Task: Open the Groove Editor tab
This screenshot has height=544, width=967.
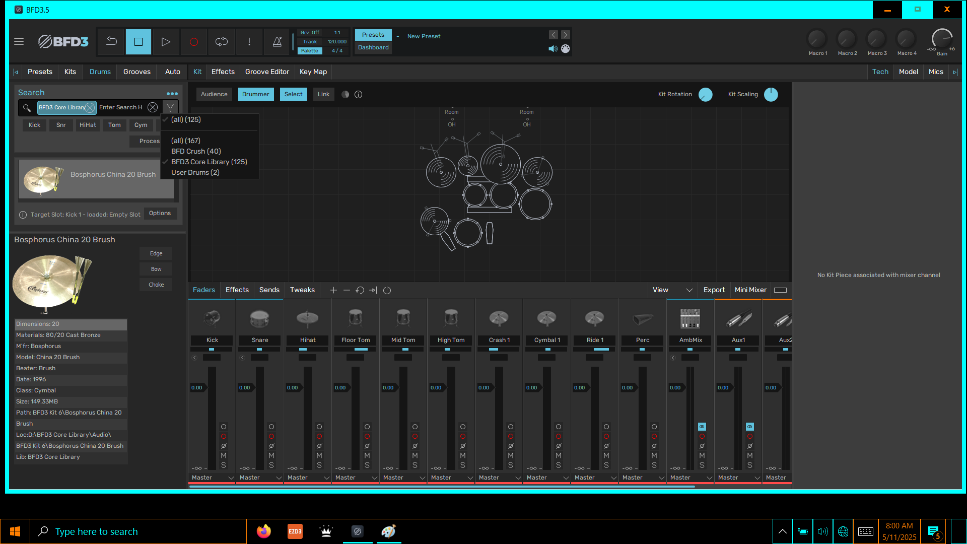Action: point(267,72)
